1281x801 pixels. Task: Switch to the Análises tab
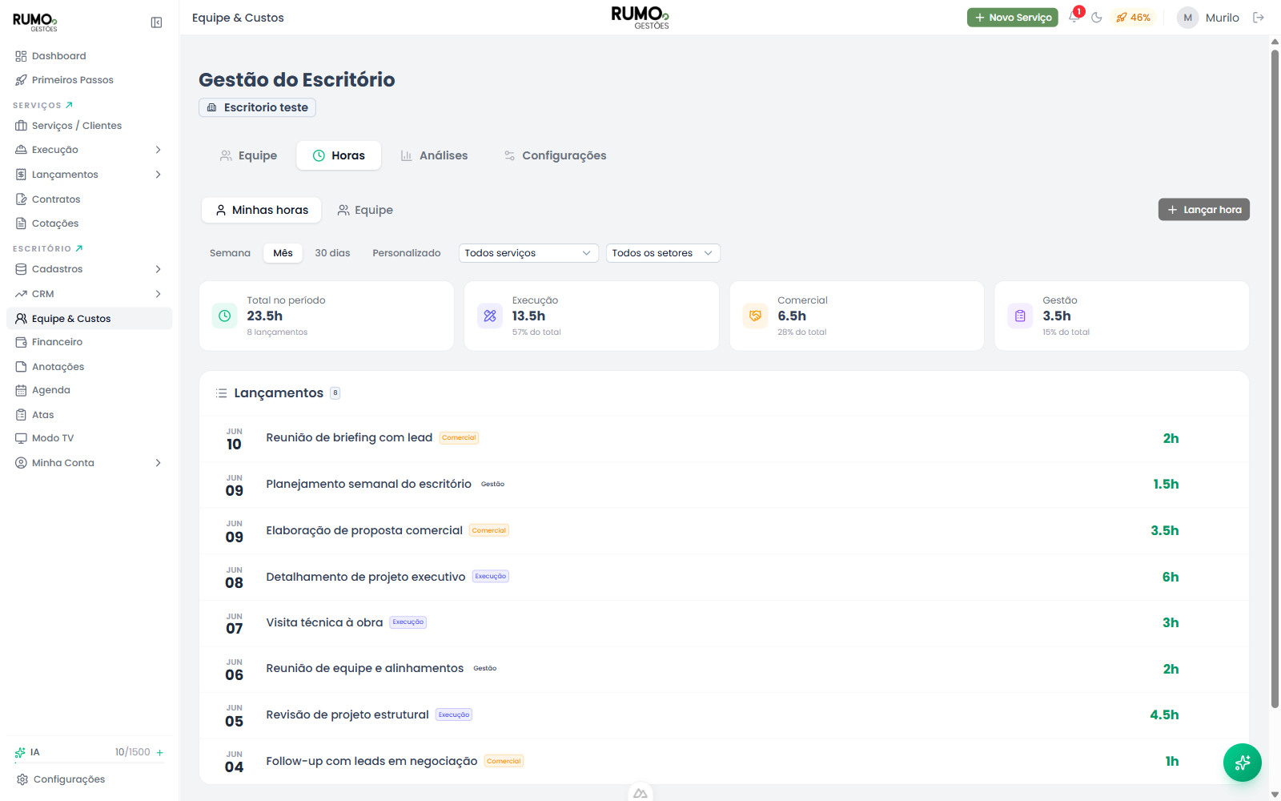(x=434, y=155)
